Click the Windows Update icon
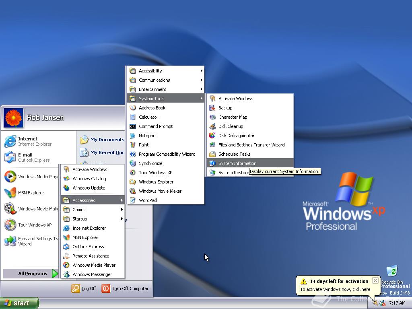The height and width of the screenshot is (309, 412). tap(66, 188)
